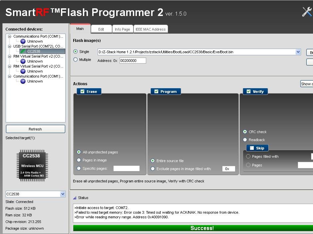Click the 'Initiate access to target: COM72' line
The width and height of the screenshot is (313, 234).
point(102,208)
